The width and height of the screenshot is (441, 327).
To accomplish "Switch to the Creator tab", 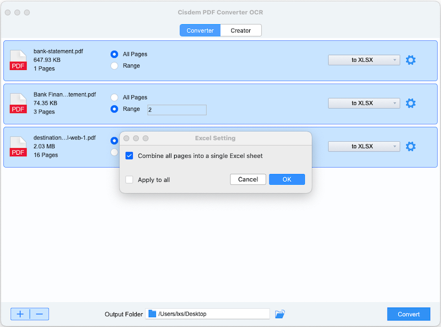I will click(241, 30).
